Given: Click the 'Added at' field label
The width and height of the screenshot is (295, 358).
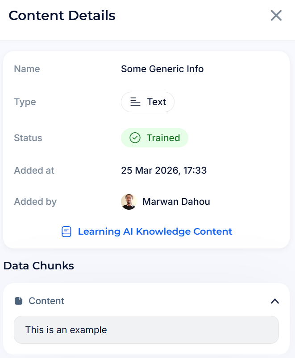Looking at the screenshot, I should [34, 170].
